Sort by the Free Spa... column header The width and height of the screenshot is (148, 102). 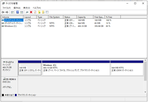coord(99,17)
